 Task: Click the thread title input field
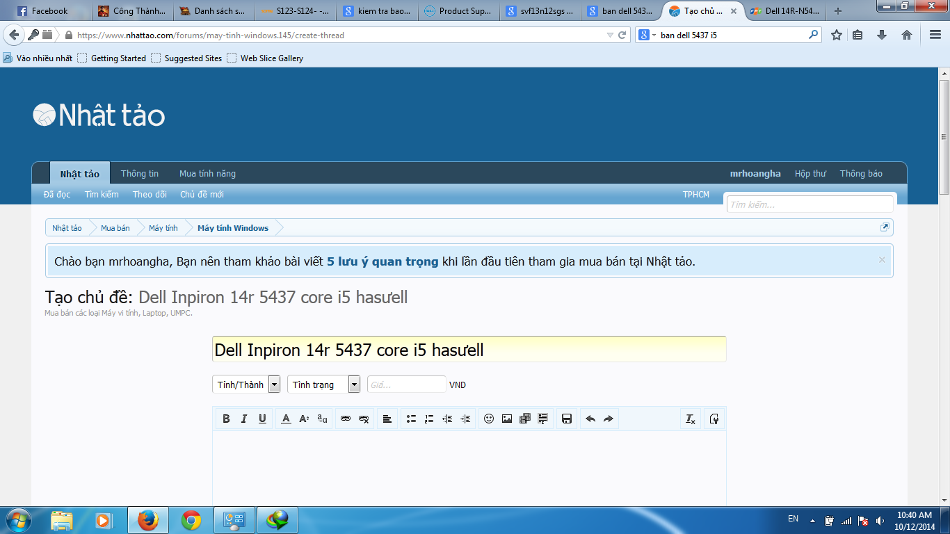469,349
